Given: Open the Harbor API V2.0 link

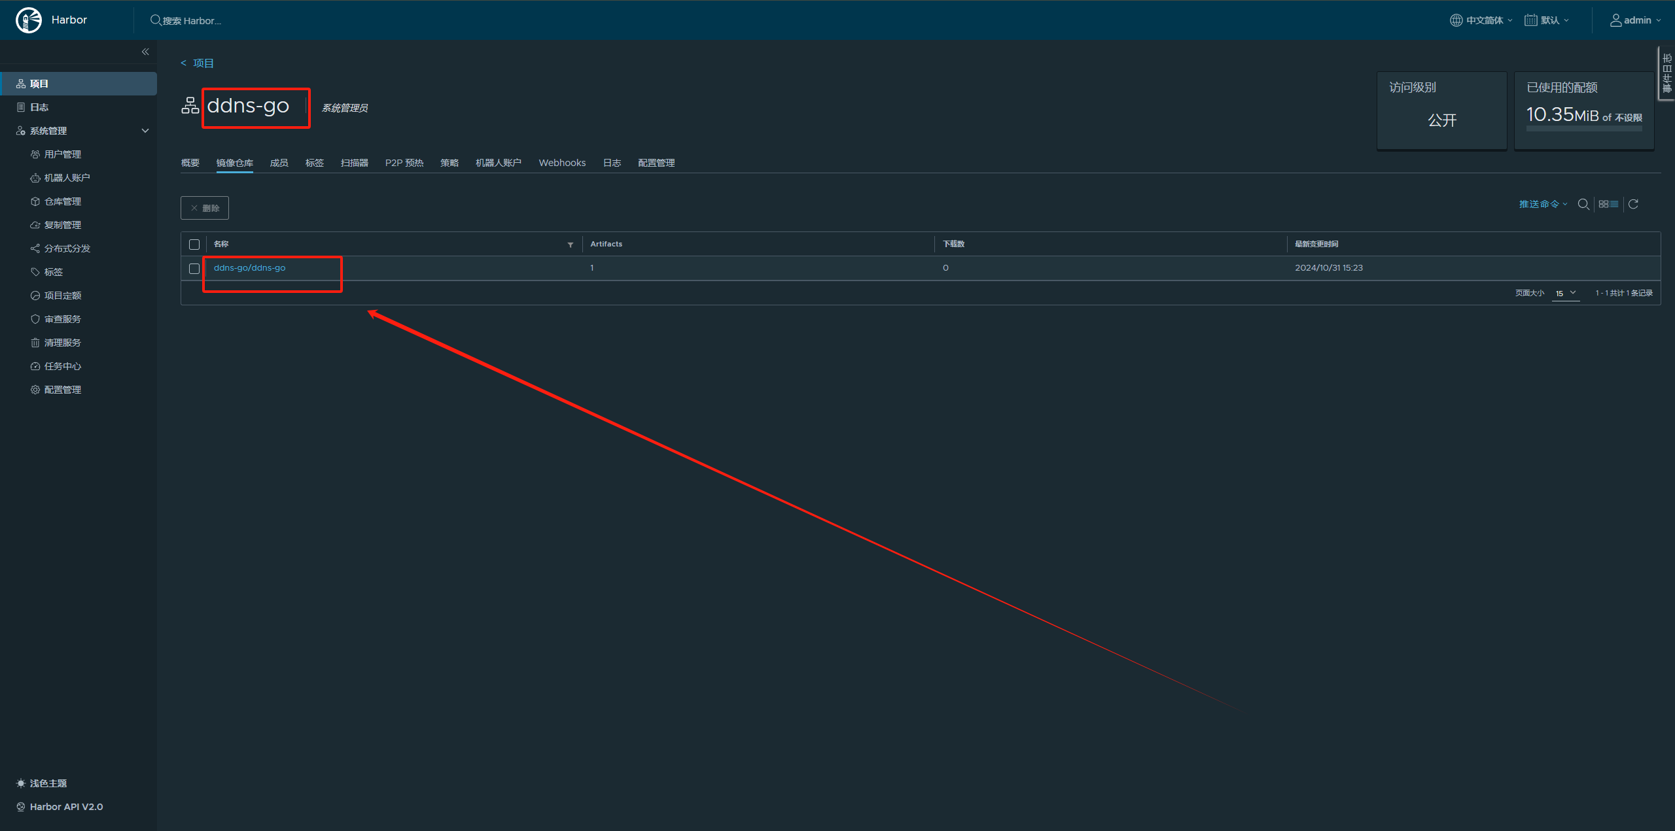Looking at the screenshot, I should 67,807.
